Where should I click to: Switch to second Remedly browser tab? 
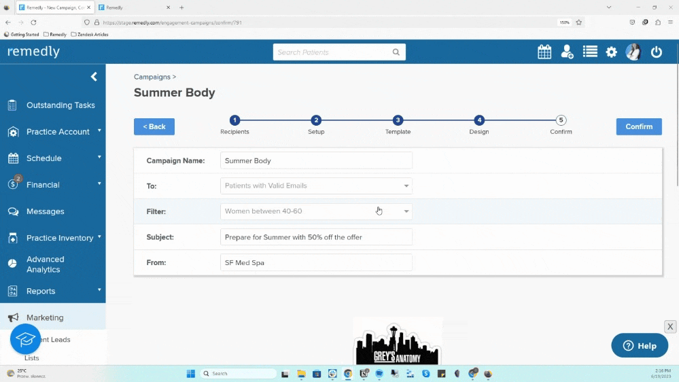[135, 7]
